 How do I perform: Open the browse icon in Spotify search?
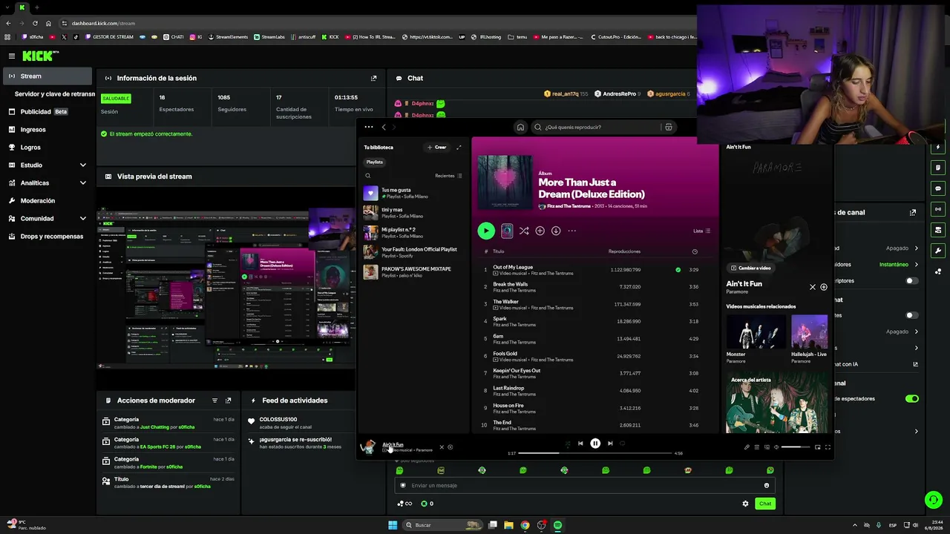669,127
